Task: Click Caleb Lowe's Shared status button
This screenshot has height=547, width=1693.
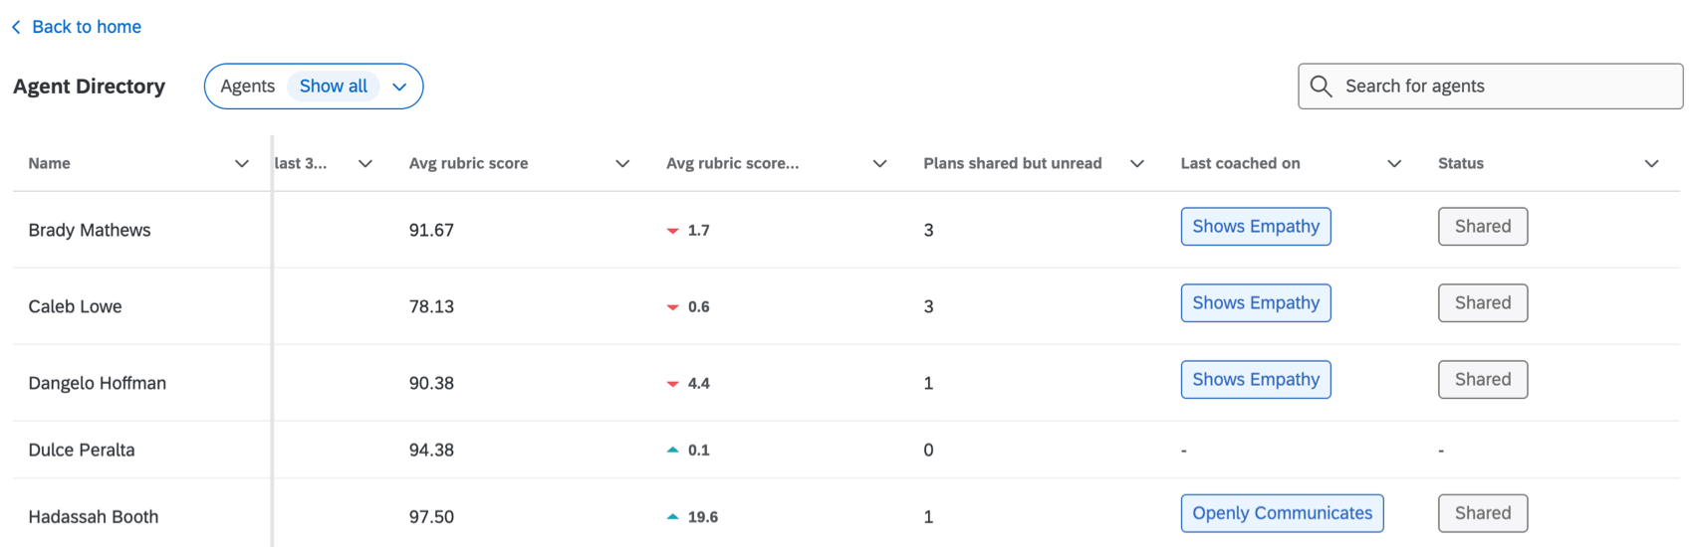Action: [1482, 303]
